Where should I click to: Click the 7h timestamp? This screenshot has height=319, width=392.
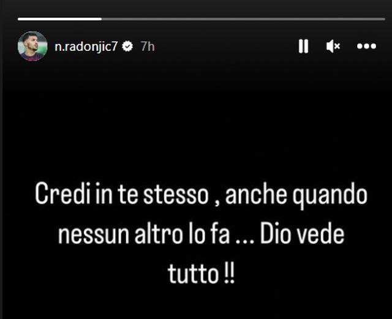148,47
